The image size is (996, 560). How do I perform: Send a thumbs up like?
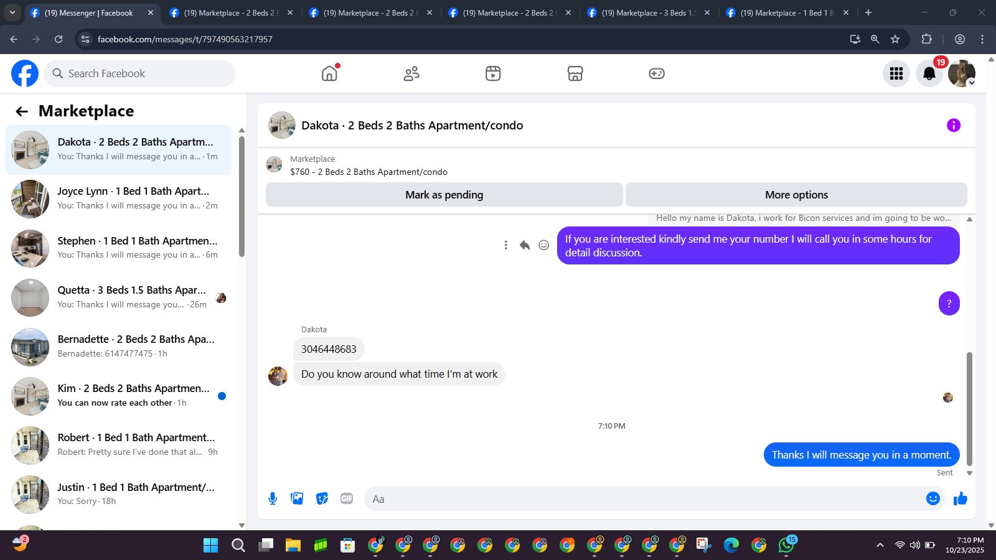[961, 498]
